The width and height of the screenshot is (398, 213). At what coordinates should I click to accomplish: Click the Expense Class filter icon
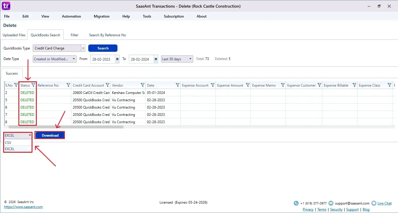(x=390, y=85)
